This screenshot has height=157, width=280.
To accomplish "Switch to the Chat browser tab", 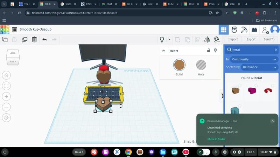I will click(x=109, y=4).
